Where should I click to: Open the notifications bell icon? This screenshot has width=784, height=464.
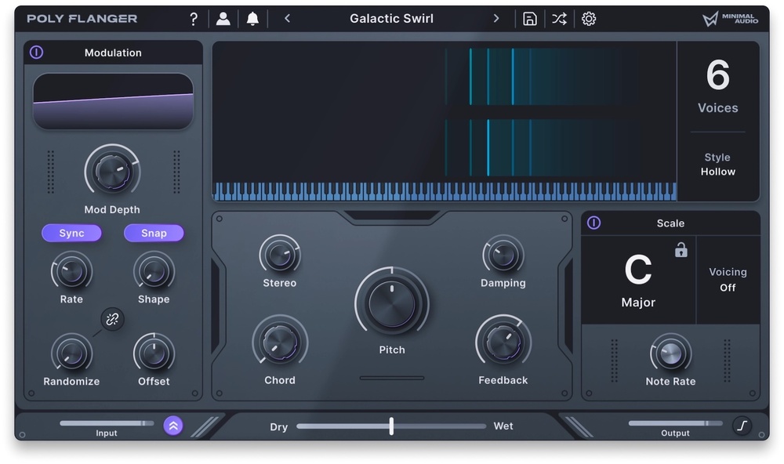pyautogui.click(x=252, y=19)
